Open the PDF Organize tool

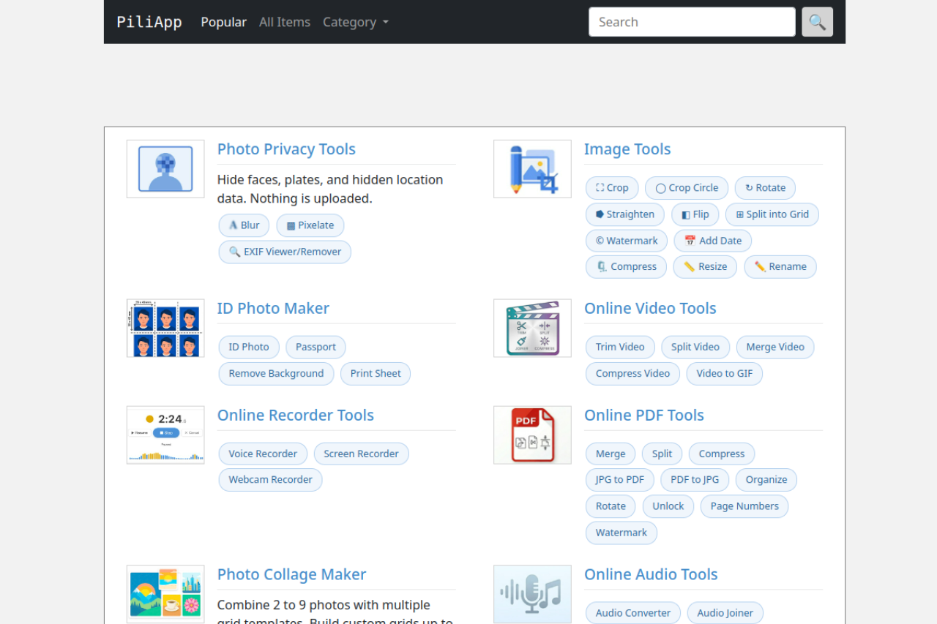pyautogui.click(x=766, y=480)
